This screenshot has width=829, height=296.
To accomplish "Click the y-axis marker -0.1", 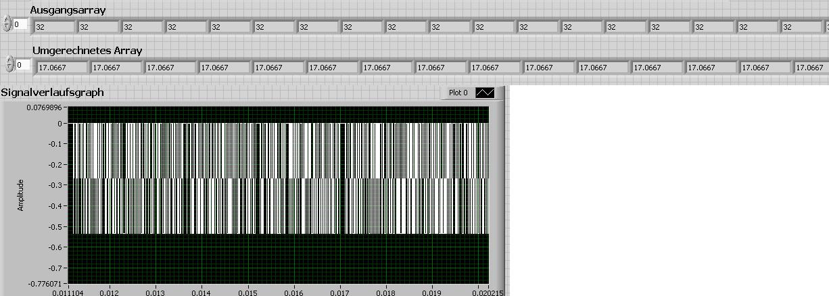I will [55, 144].
